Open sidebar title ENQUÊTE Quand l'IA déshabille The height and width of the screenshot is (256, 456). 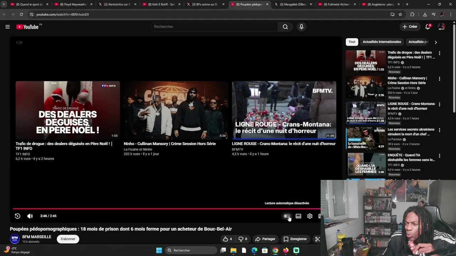coord(411,158)
